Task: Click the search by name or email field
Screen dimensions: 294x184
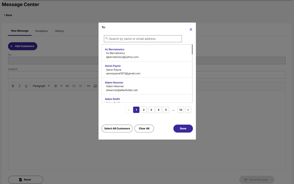Action: [x=143, y=39]
